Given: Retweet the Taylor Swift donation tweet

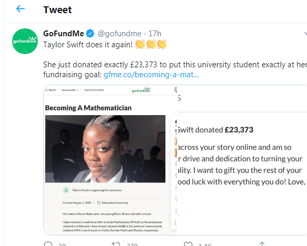Looking at the screenshot, I should pyautogui.click(x=115, y=244).
